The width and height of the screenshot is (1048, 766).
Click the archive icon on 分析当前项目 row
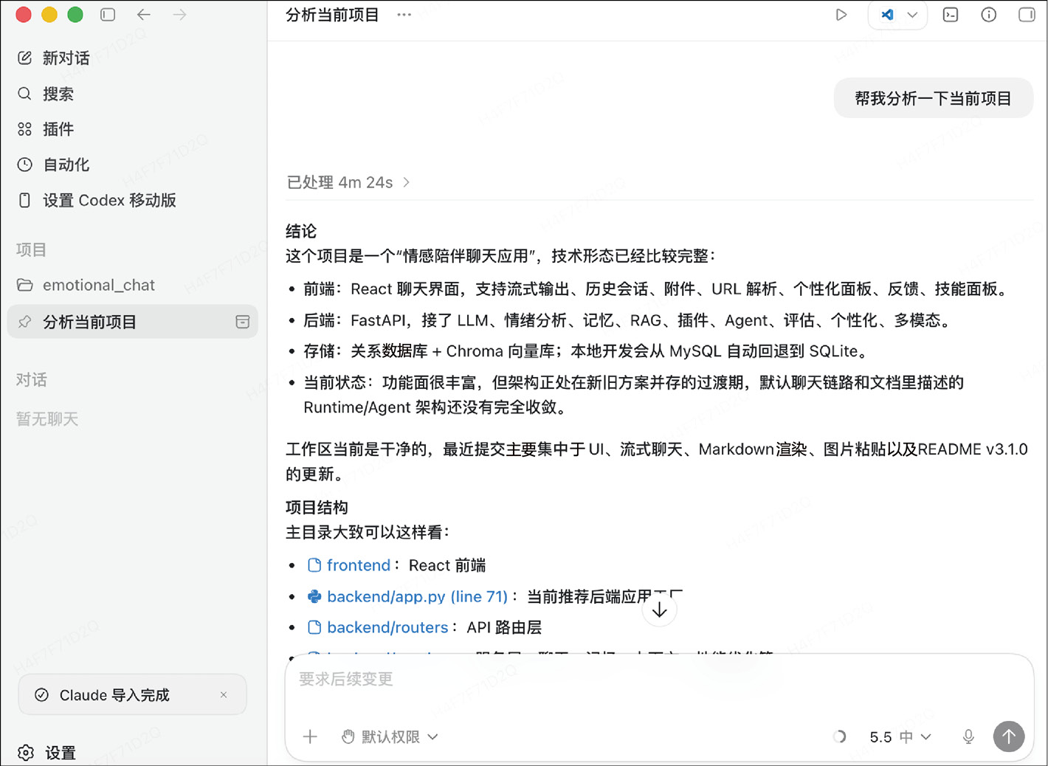pos(242,322)
